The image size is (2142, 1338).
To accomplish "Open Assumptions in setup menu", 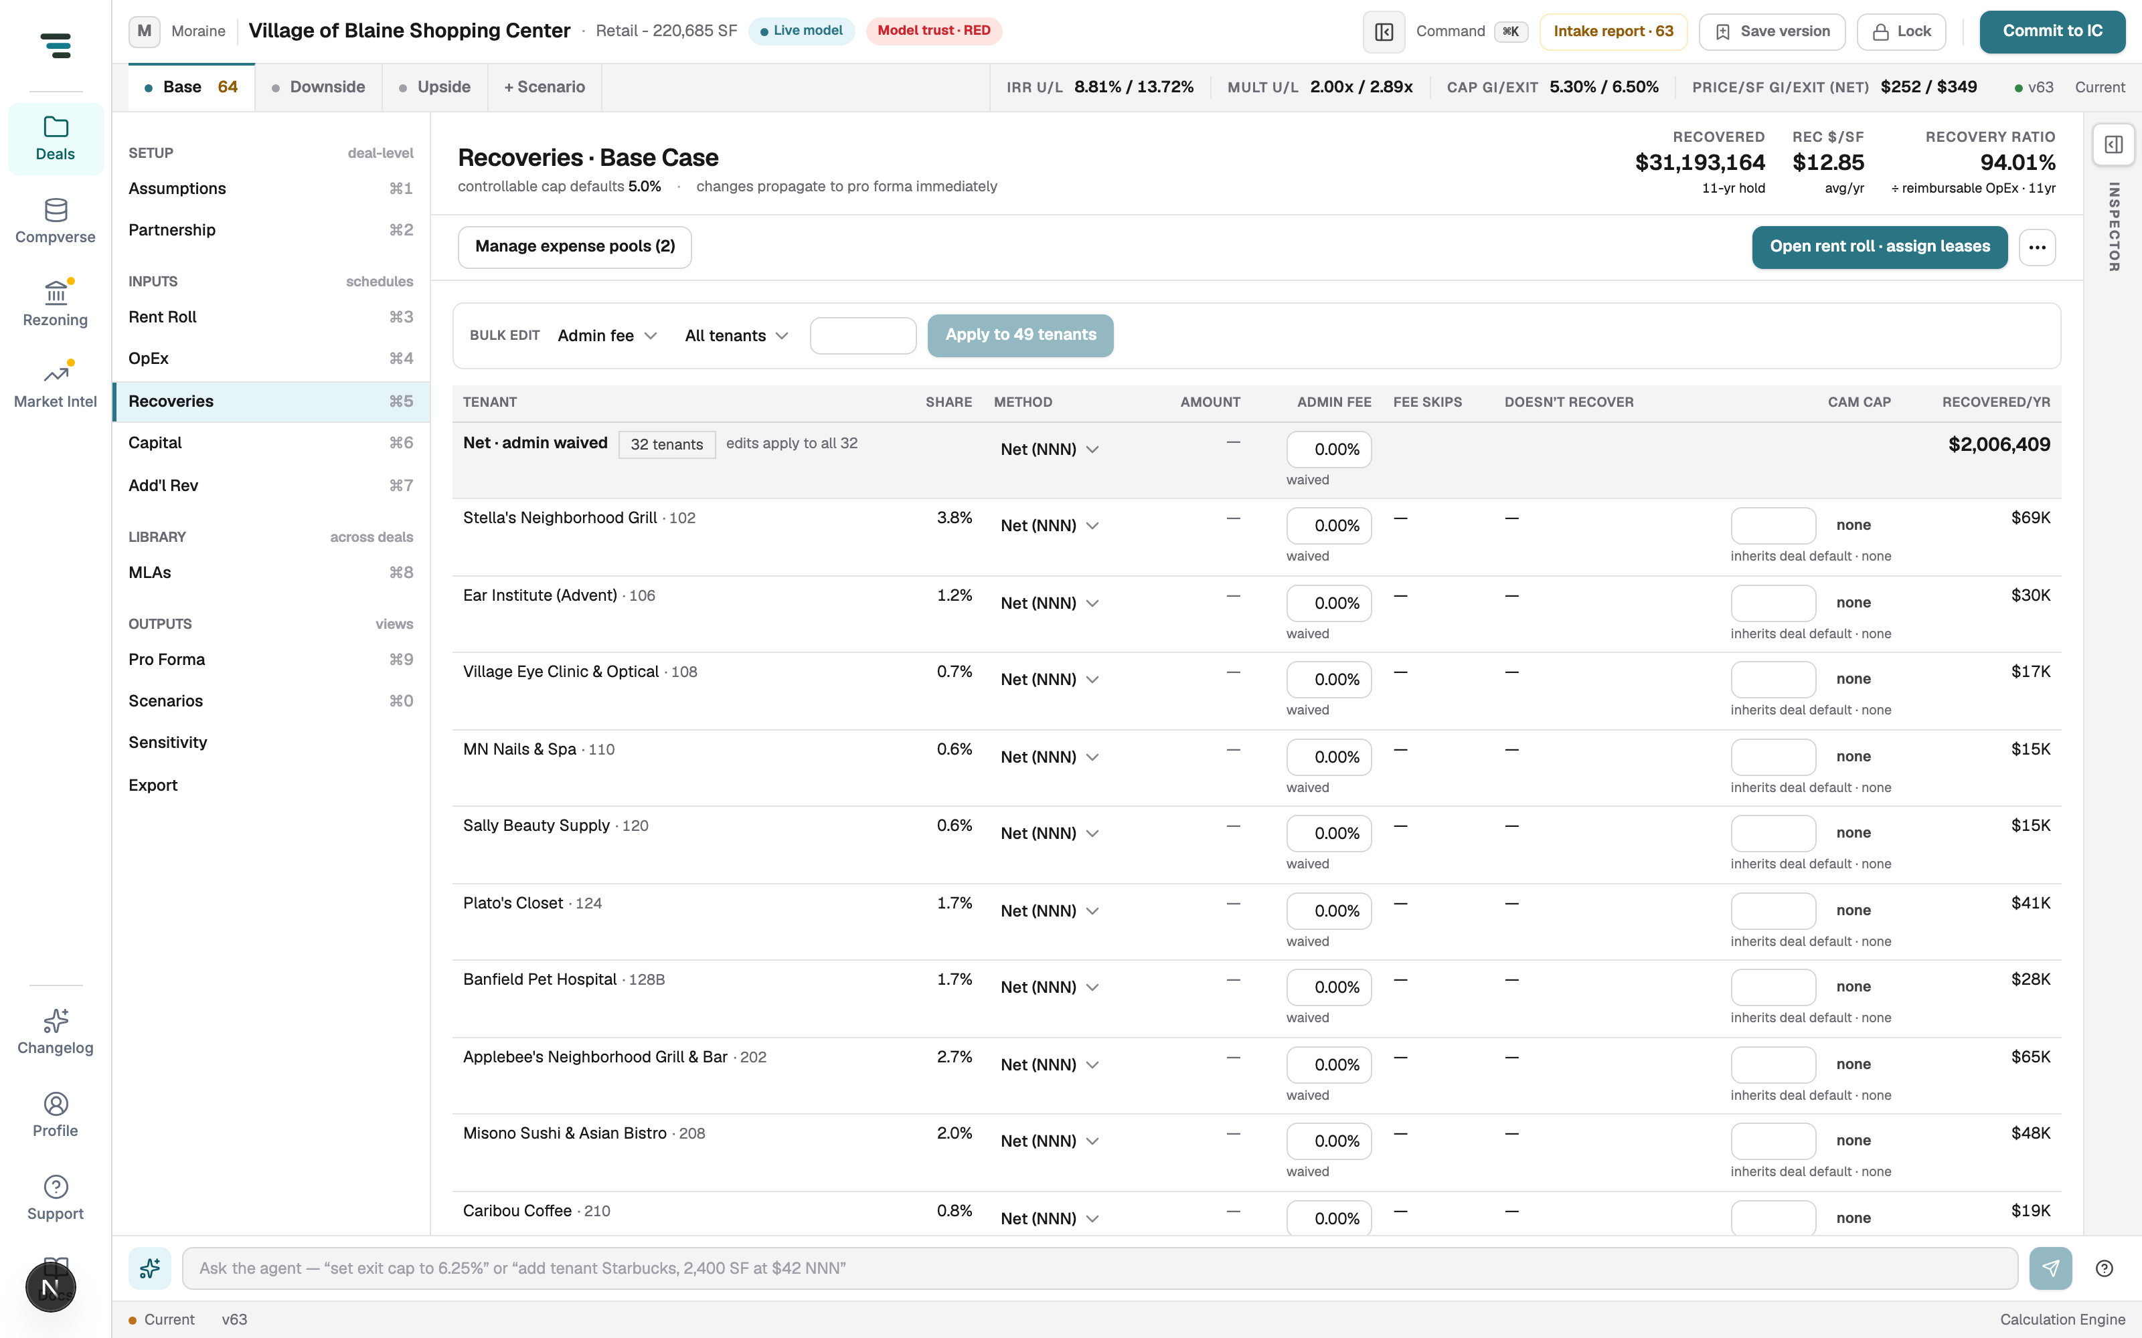I will coord(271,189).
